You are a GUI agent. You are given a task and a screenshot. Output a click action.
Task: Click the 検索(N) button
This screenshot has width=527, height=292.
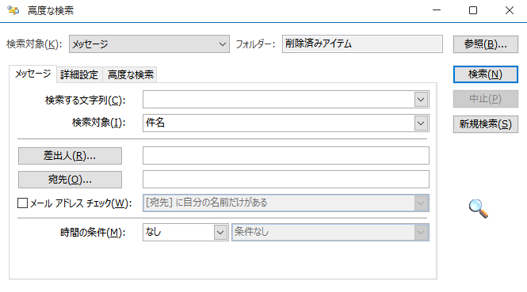coord(485,74)
